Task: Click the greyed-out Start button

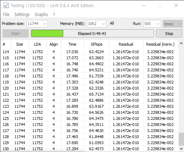Action: click(15, 34)
